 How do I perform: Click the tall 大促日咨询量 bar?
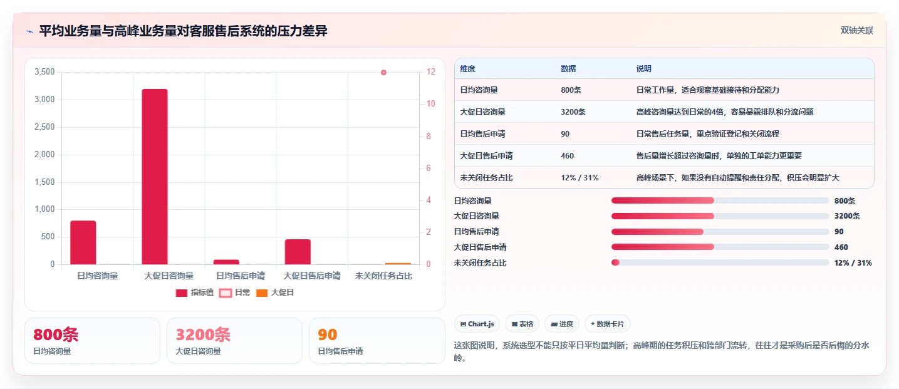pos(155,177)
